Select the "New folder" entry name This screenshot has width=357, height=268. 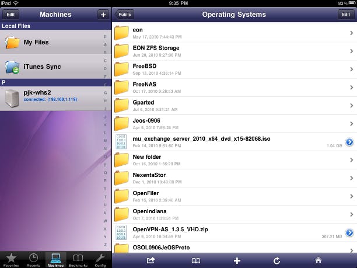[x=147, y=157]
